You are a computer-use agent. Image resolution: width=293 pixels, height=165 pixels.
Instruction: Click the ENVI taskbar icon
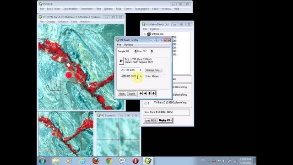[x=148, y=161]
